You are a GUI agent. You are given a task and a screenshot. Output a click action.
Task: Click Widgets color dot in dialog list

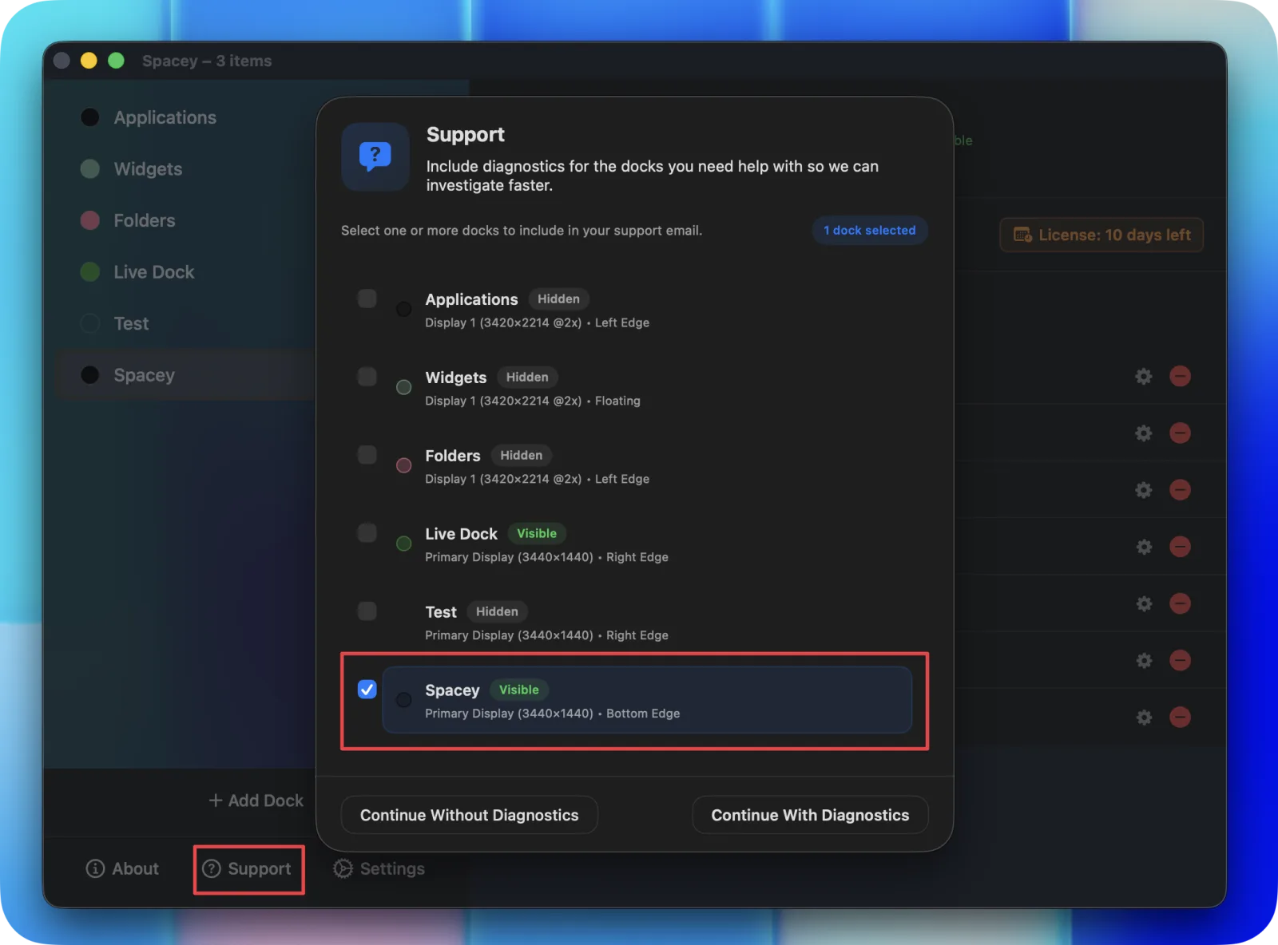[x=404, y=387]
